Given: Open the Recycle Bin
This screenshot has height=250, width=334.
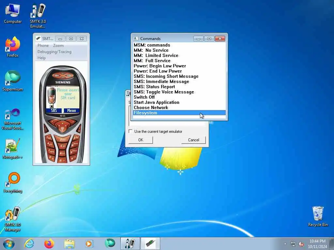Looking at the screenshot, I should point(318,216).
